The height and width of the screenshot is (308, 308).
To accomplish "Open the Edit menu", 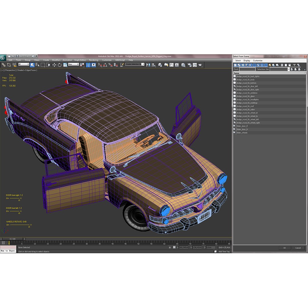I will (x=11, y=60).
